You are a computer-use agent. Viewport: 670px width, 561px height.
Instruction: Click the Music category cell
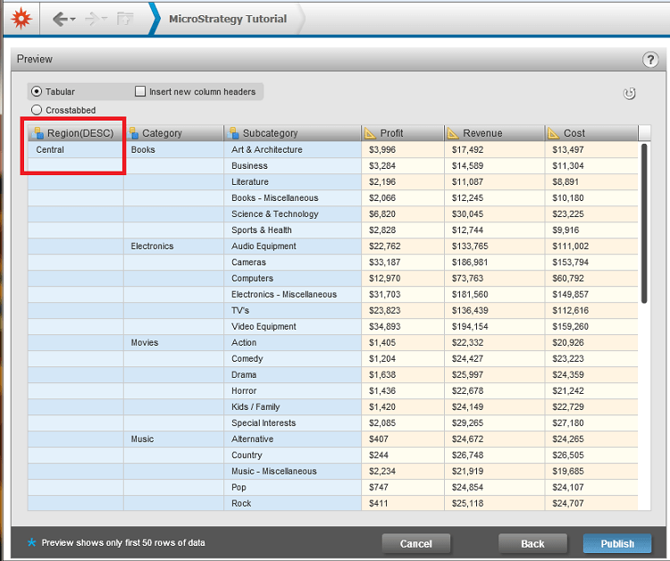point(173,440)
